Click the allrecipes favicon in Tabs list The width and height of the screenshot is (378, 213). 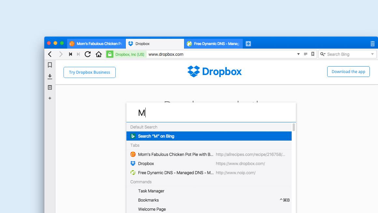coord(133,154)
